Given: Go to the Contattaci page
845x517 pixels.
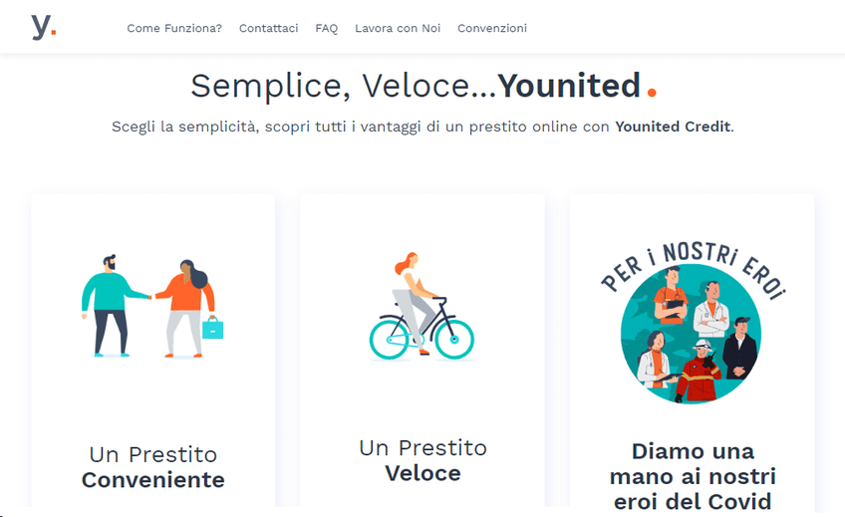Looking at the screenshot, I should (x=268, y=28).
